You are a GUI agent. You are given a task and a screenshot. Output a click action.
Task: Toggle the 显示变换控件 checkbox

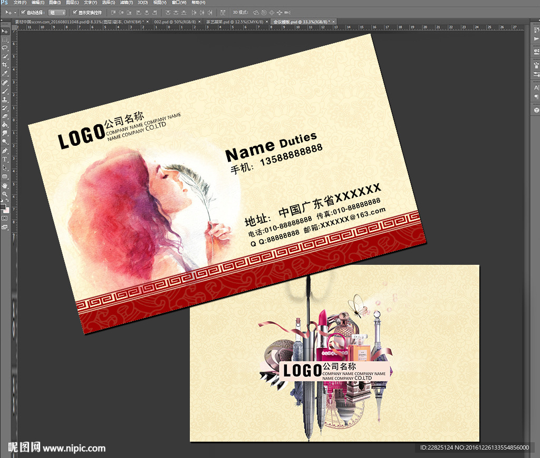coord(75,13)
